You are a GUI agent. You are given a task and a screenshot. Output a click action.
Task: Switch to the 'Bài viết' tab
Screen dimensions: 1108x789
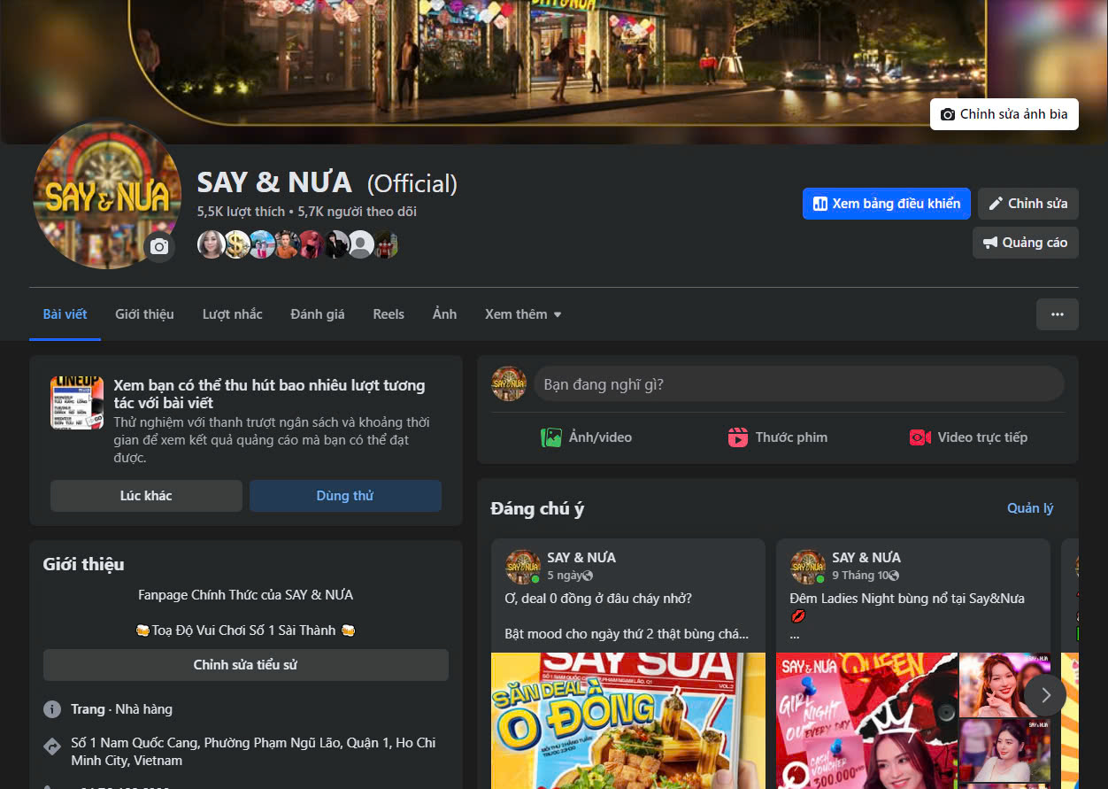click(65, 314)
